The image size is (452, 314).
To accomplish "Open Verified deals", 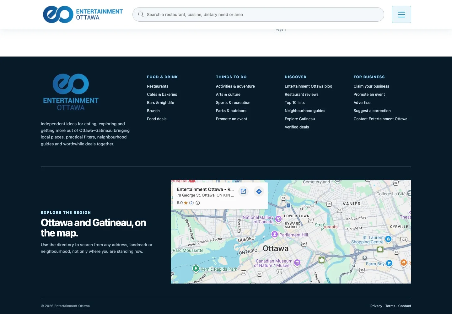I will [x=297, y=127].
